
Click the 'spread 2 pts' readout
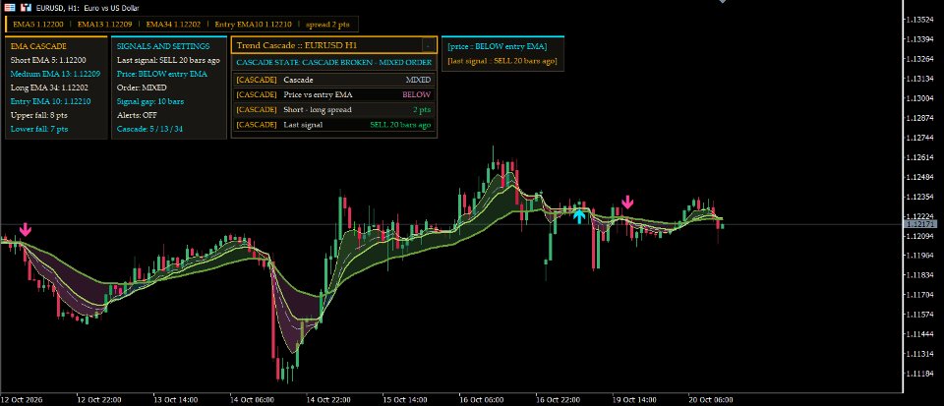tap(327, 25)
